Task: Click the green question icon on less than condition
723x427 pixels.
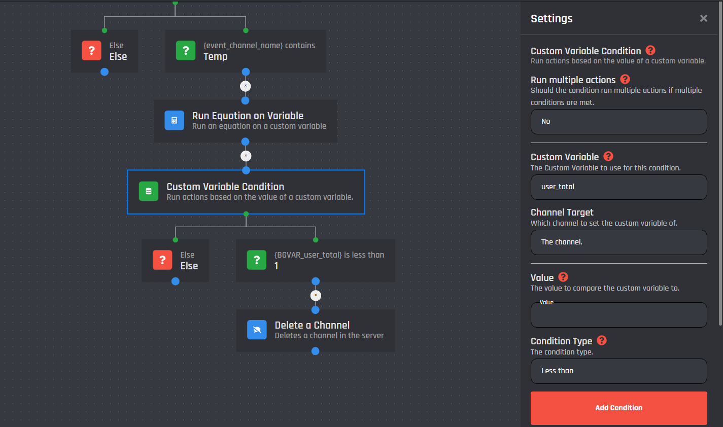Action: (257, 260)
